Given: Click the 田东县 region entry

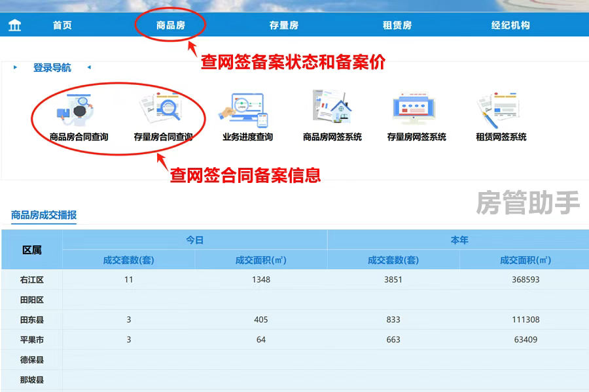Looking at the screenshot, I should pos(31,319).
